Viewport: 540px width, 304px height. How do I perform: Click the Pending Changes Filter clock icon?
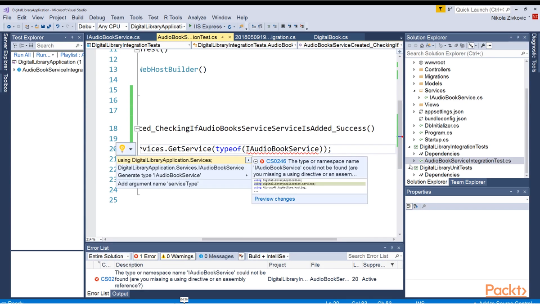click(x=441, y=45)
